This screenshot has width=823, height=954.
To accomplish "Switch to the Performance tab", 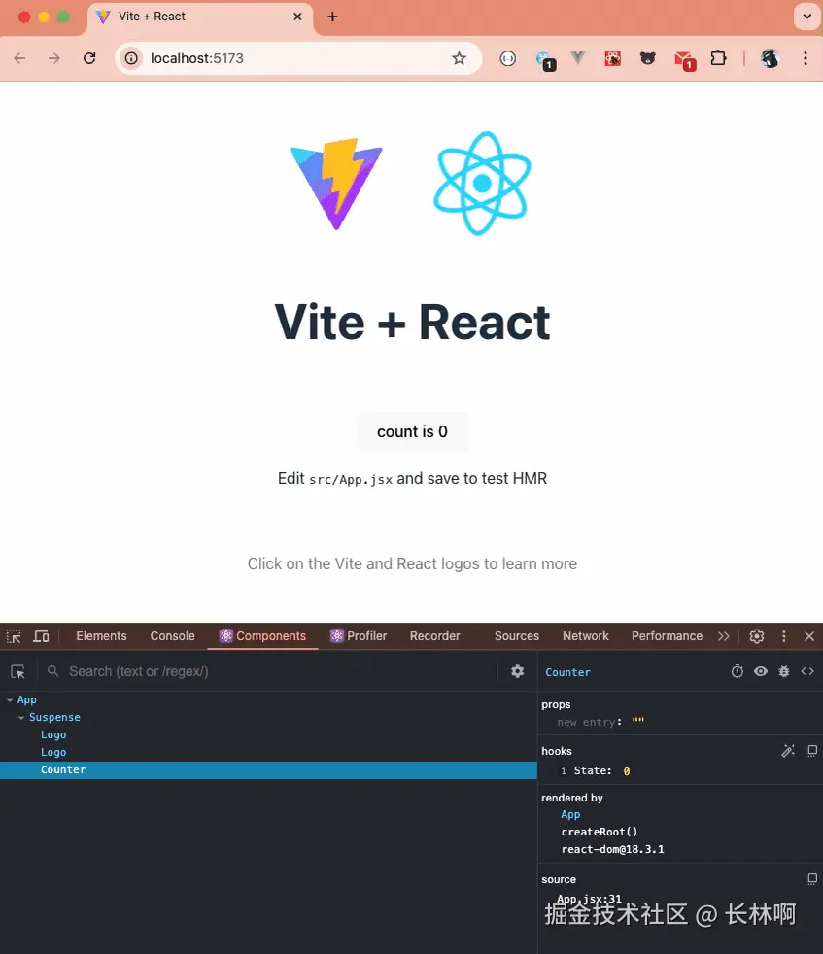I will click(x=667, y=636).
